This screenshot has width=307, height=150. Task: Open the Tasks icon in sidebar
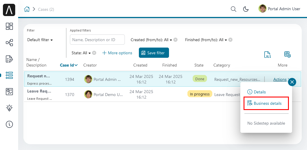tap(9, 59)
